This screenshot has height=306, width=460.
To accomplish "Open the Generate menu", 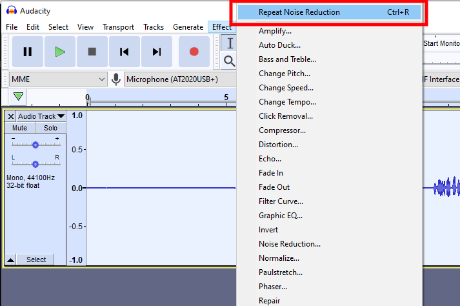I will pos(188,27).
